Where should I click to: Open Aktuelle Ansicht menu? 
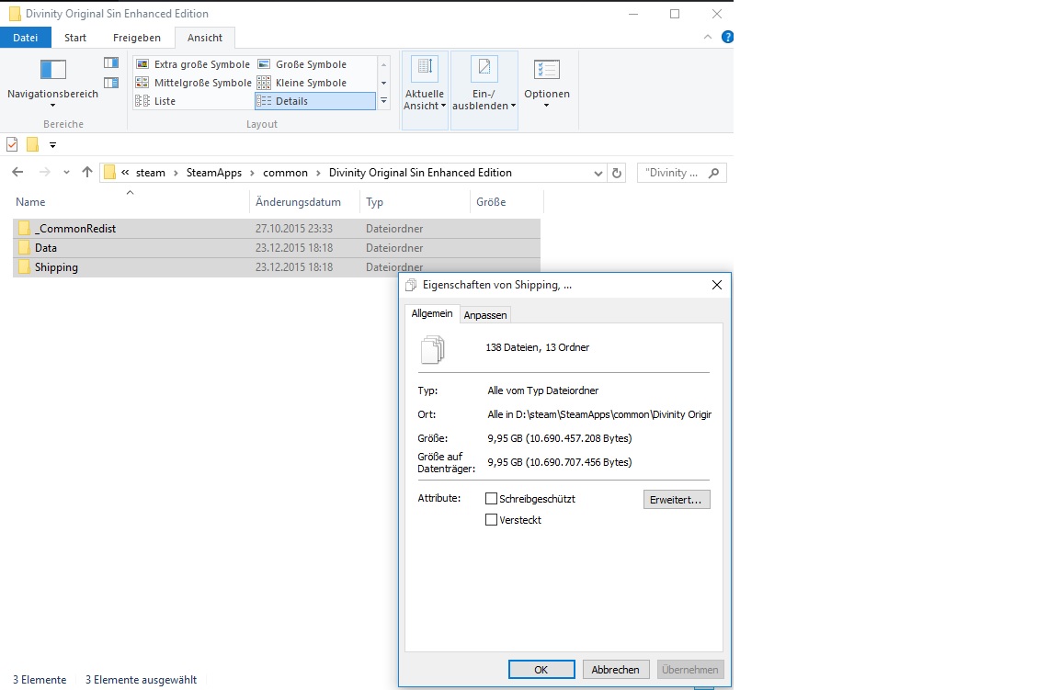425,90
